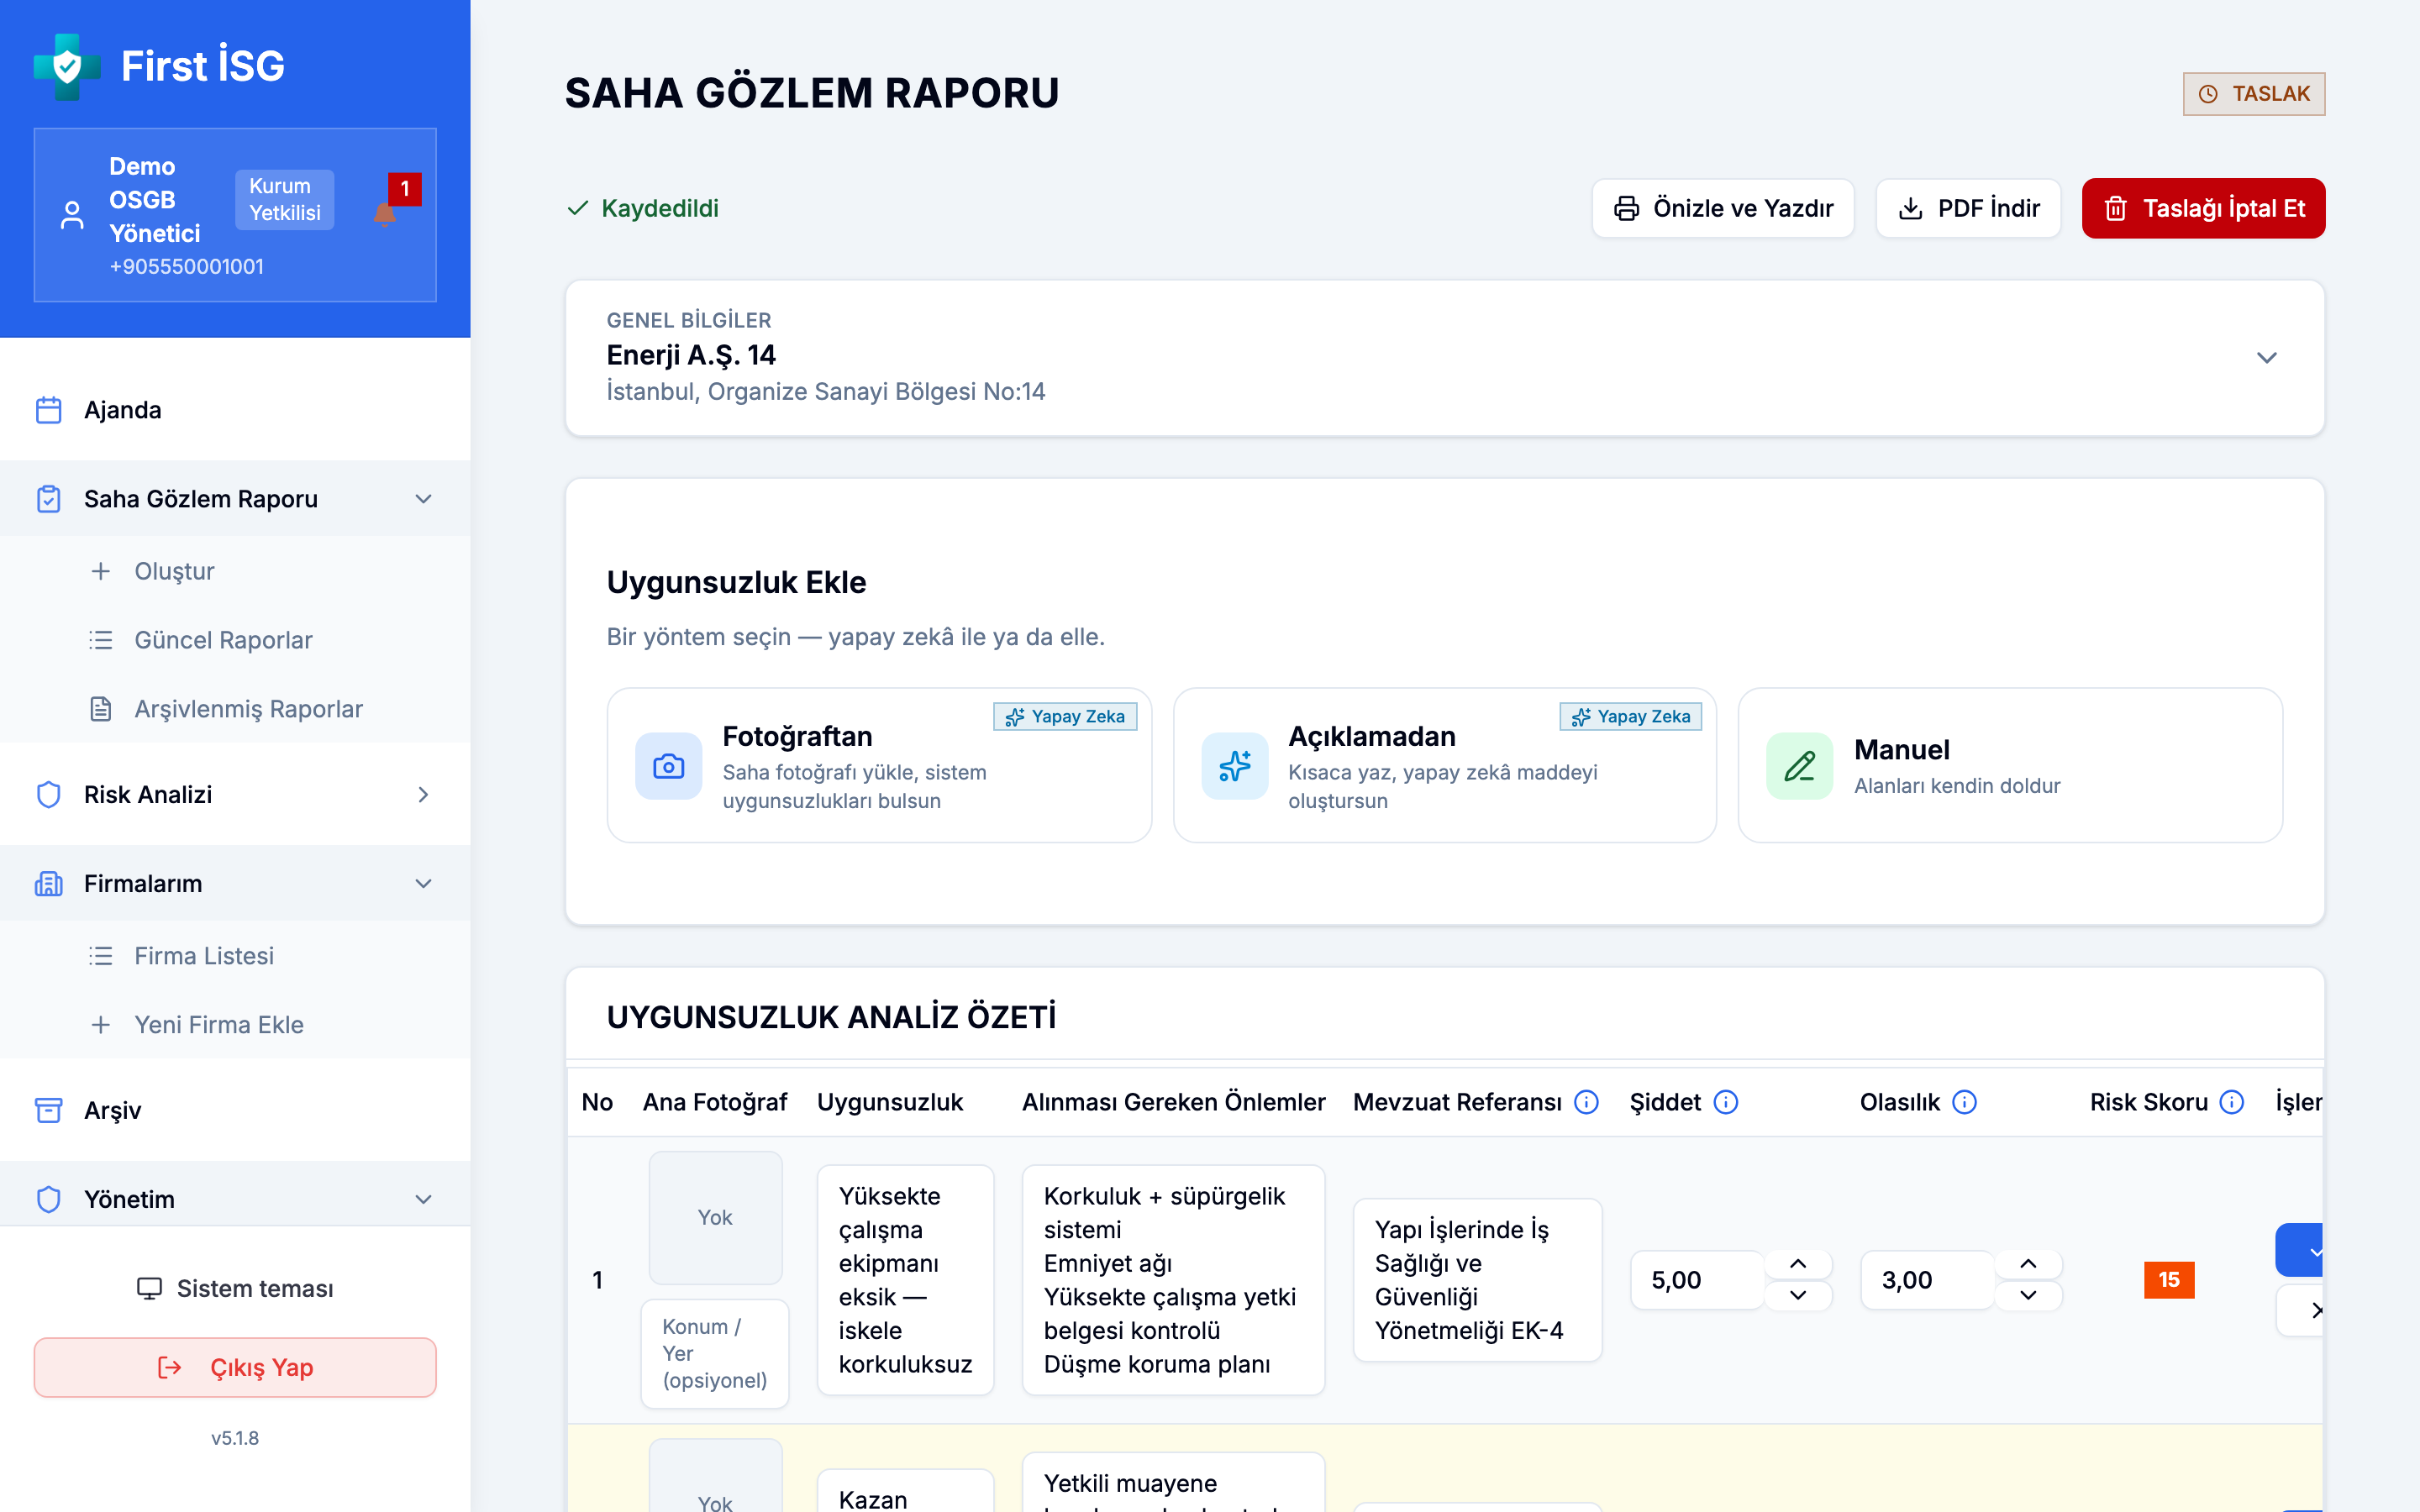The height and width of the screenshot is (1512, 2420).
Task: Expand the Genel Bilgiler panel chevron
Action: click(x=2267, y=358)
